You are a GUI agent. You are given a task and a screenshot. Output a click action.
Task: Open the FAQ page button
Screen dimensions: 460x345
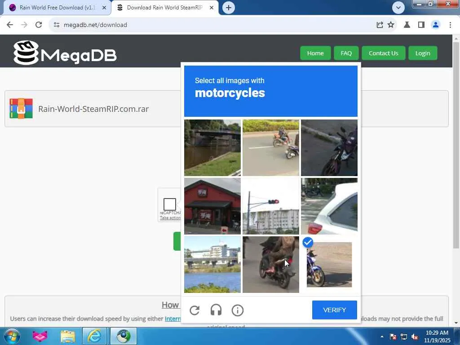tap(346, 53)
